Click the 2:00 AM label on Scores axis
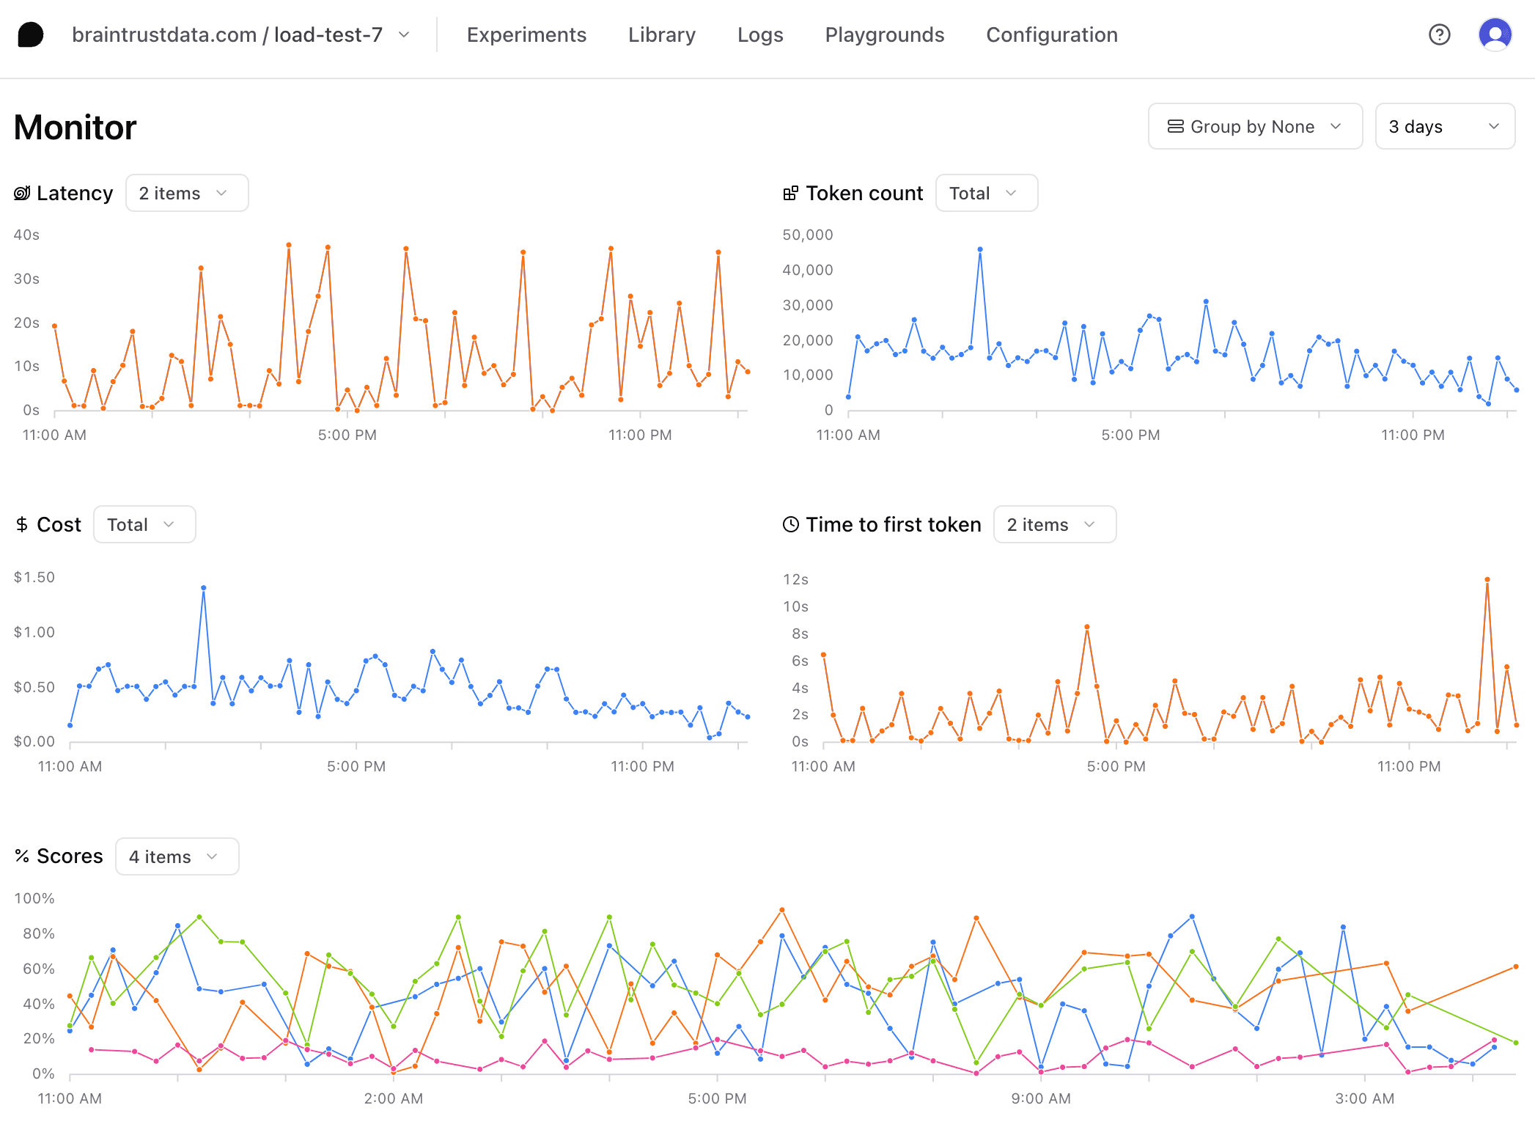The width and height of the screenshot is (1535, 1138). pos(394,1098)
